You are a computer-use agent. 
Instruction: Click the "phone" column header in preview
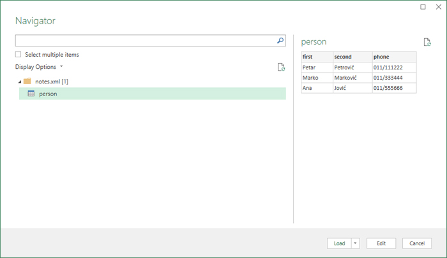tap(394, 57)
